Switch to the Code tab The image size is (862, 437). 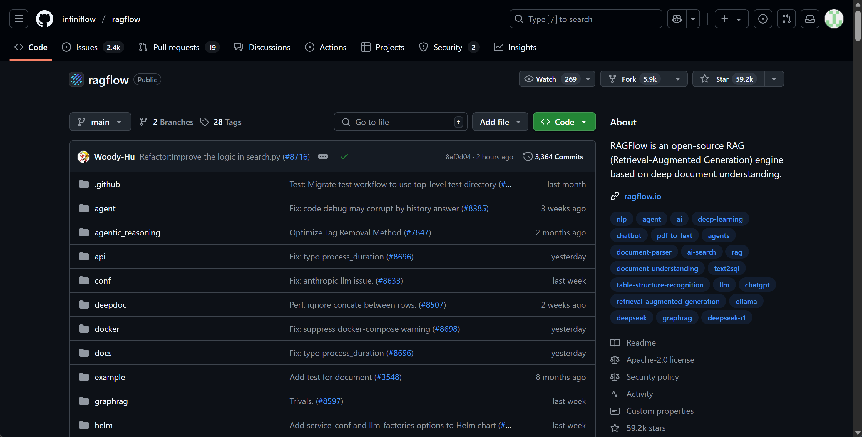click(x=31, y=48)
